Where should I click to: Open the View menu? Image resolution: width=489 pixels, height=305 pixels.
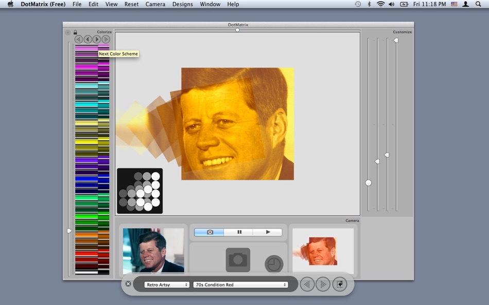pyautogui.click(x=111, y=4)
